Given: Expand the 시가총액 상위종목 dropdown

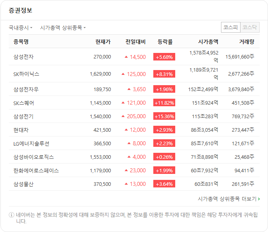Looking at the screenshot, I should [x=63, y=27].
